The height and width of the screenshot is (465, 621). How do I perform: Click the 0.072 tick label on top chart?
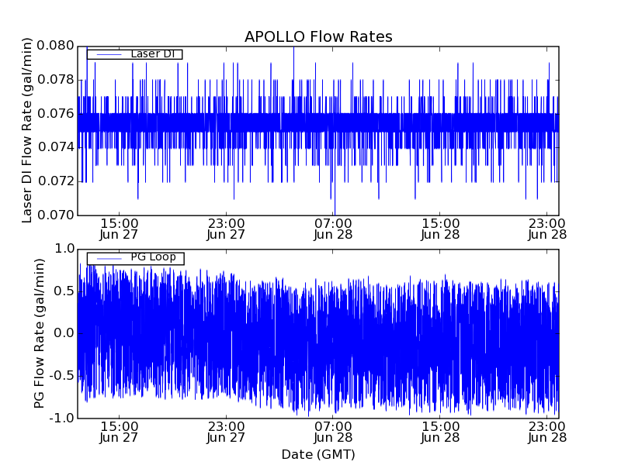tap(55, 181)
